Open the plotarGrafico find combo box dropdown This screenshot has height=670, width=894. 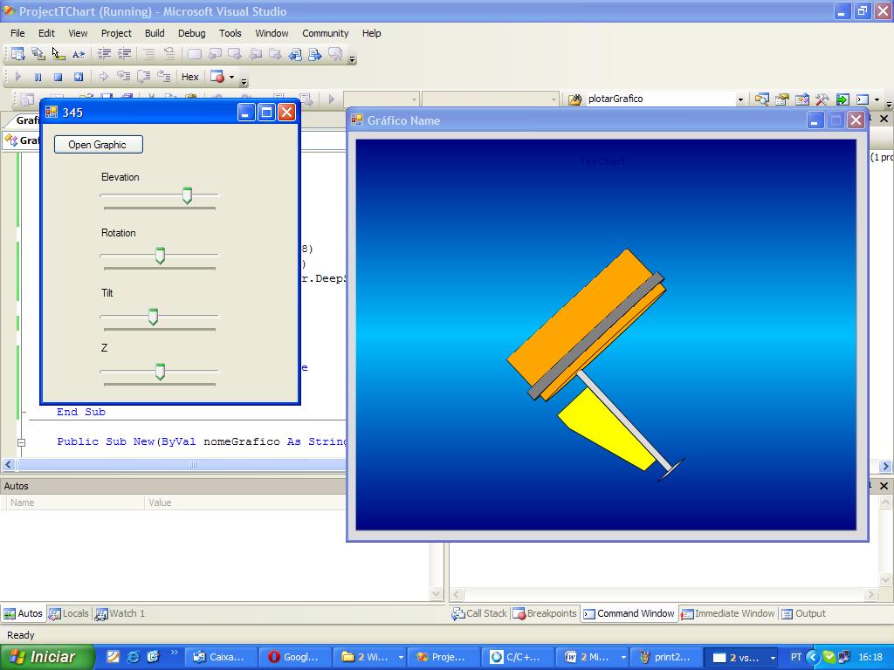(740, 99)
